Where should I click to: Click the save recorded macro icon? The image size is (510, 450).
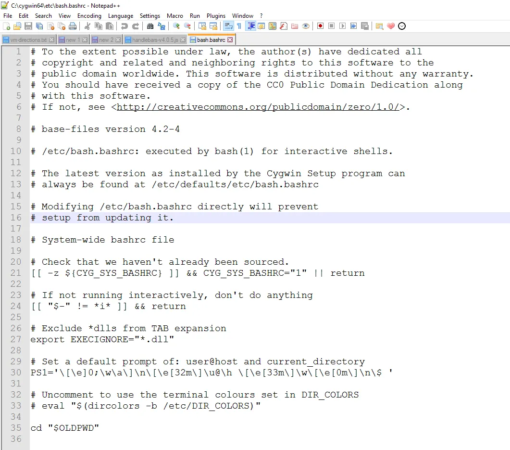click(x=365, y=26)
